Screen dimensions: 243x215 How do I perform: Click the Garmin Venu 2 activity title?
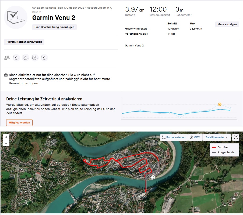tap(54, 18)
